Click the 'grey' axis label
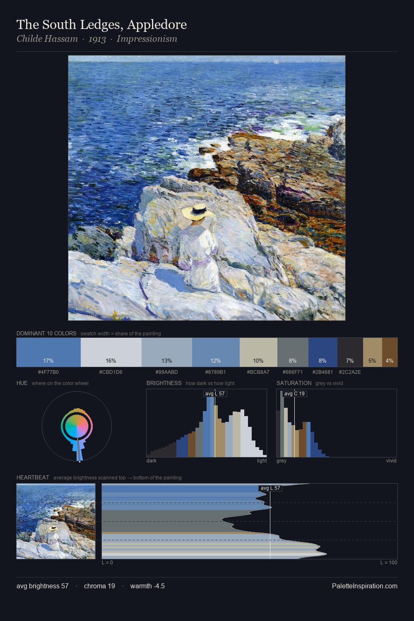Image resolution: width=414 pixels, height=621 pixels. [x=282, y=461]
